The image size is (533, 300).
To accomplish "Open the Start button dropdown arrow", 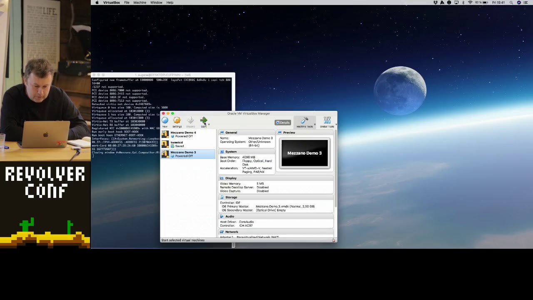I will [x=209, y=125].
